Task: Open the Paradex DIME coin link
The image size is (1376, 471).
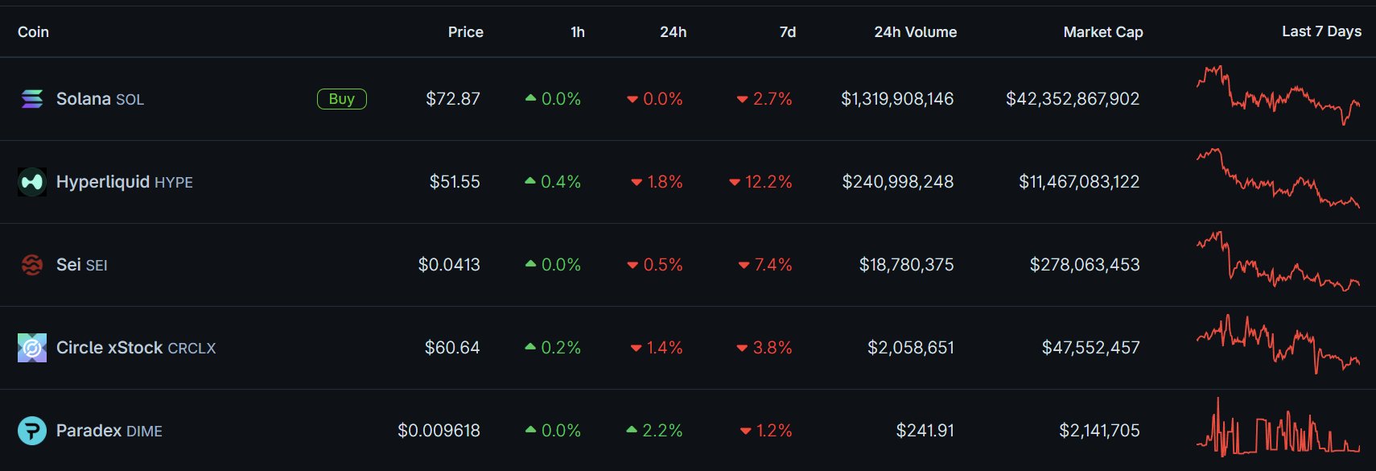Action: (x=109, y=431)
